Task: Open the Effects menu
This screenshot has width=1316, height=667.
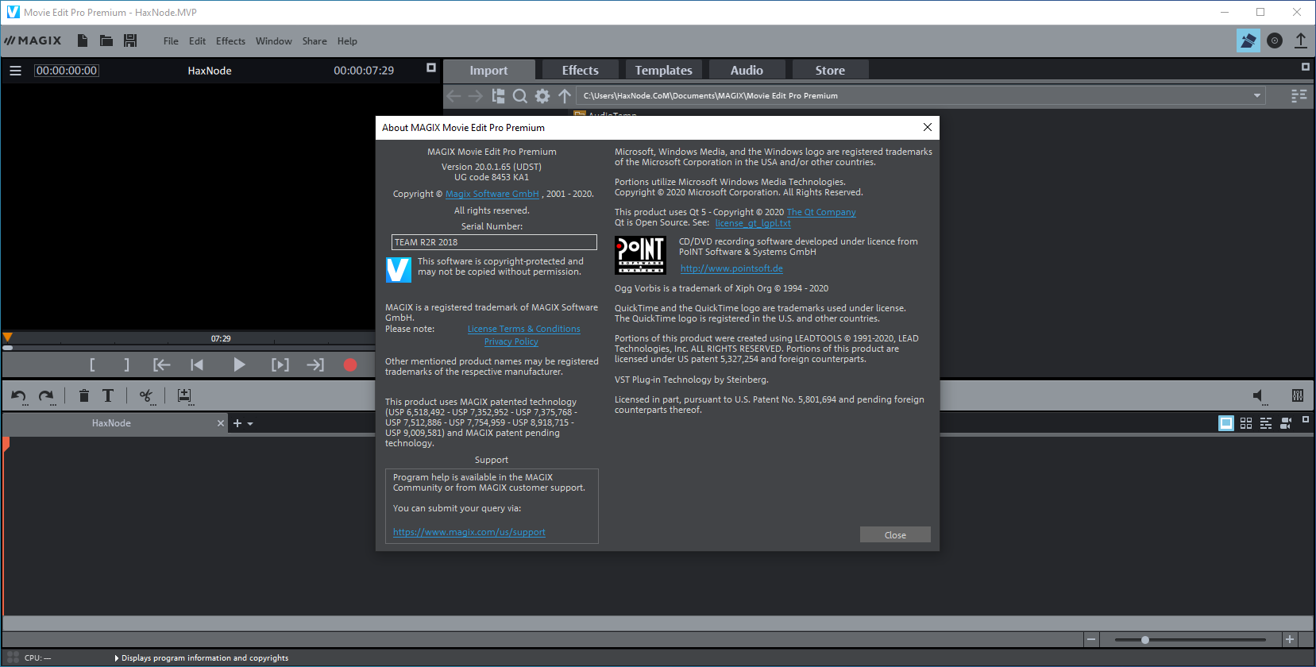Action: click(x=230, y=41)
